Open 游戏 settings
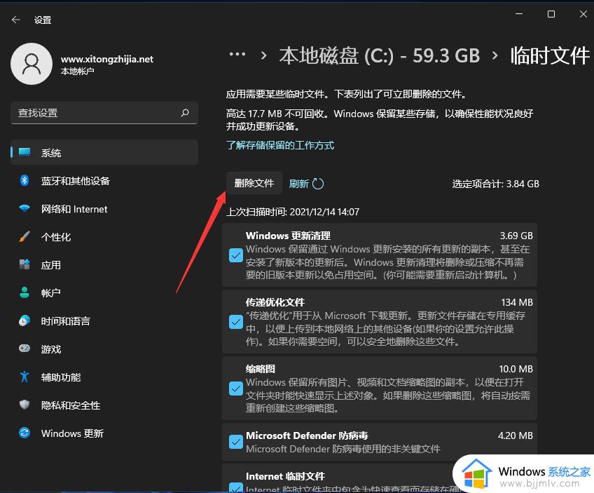 [x=104, y=349]
